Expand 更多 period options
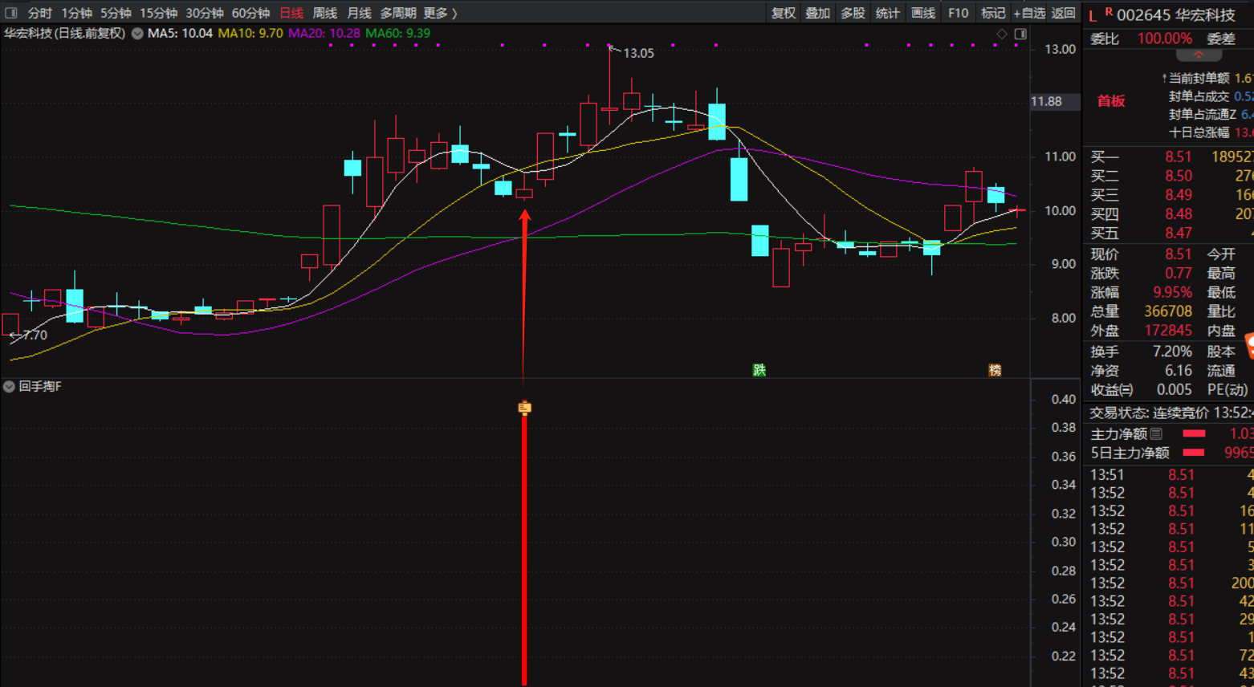The height and width of the screenshot is (687, 1254). [x=440, y=13]
